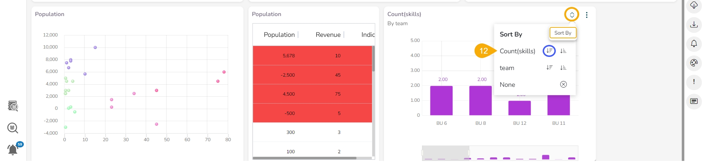Open the three-dot menu on Count(skills) chart

click(587, 15)
